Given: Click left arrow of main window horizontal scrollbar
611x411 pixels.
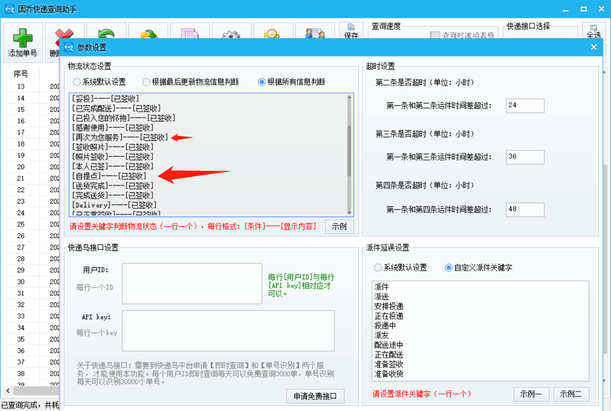Looking at the screenshot, I should pyautogui.click(x=7, y=390).
